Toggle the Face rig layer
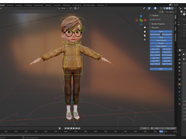The height and width of the screenshot is (139, 186). point(161,31)
